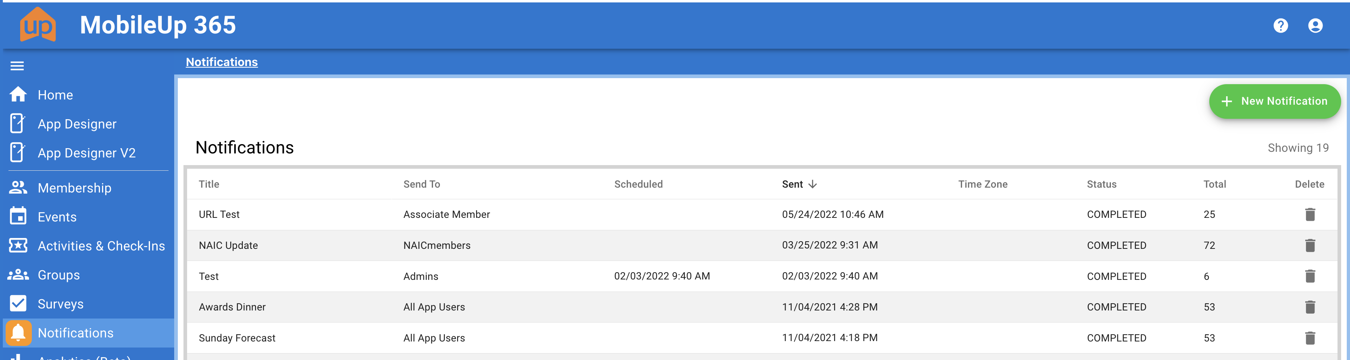Delete the URL Test notification
Image resolution: width=1350 pixels, height=360 pixels.
pos(1310,215)
